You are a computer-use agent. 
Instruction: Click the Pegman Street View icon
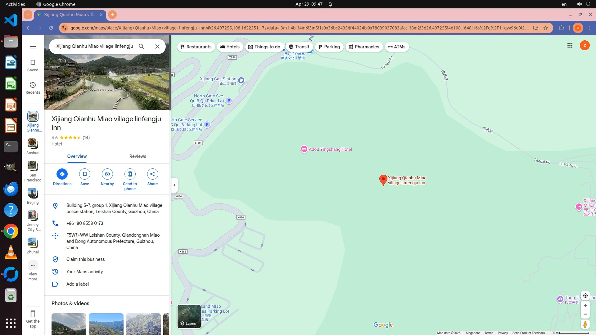[585, 324]
